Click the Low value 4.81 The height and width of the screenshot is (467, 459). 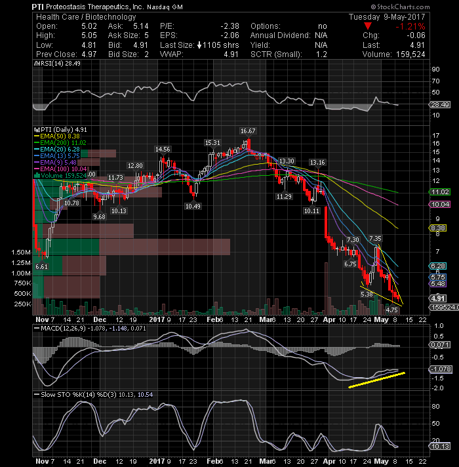89,45
